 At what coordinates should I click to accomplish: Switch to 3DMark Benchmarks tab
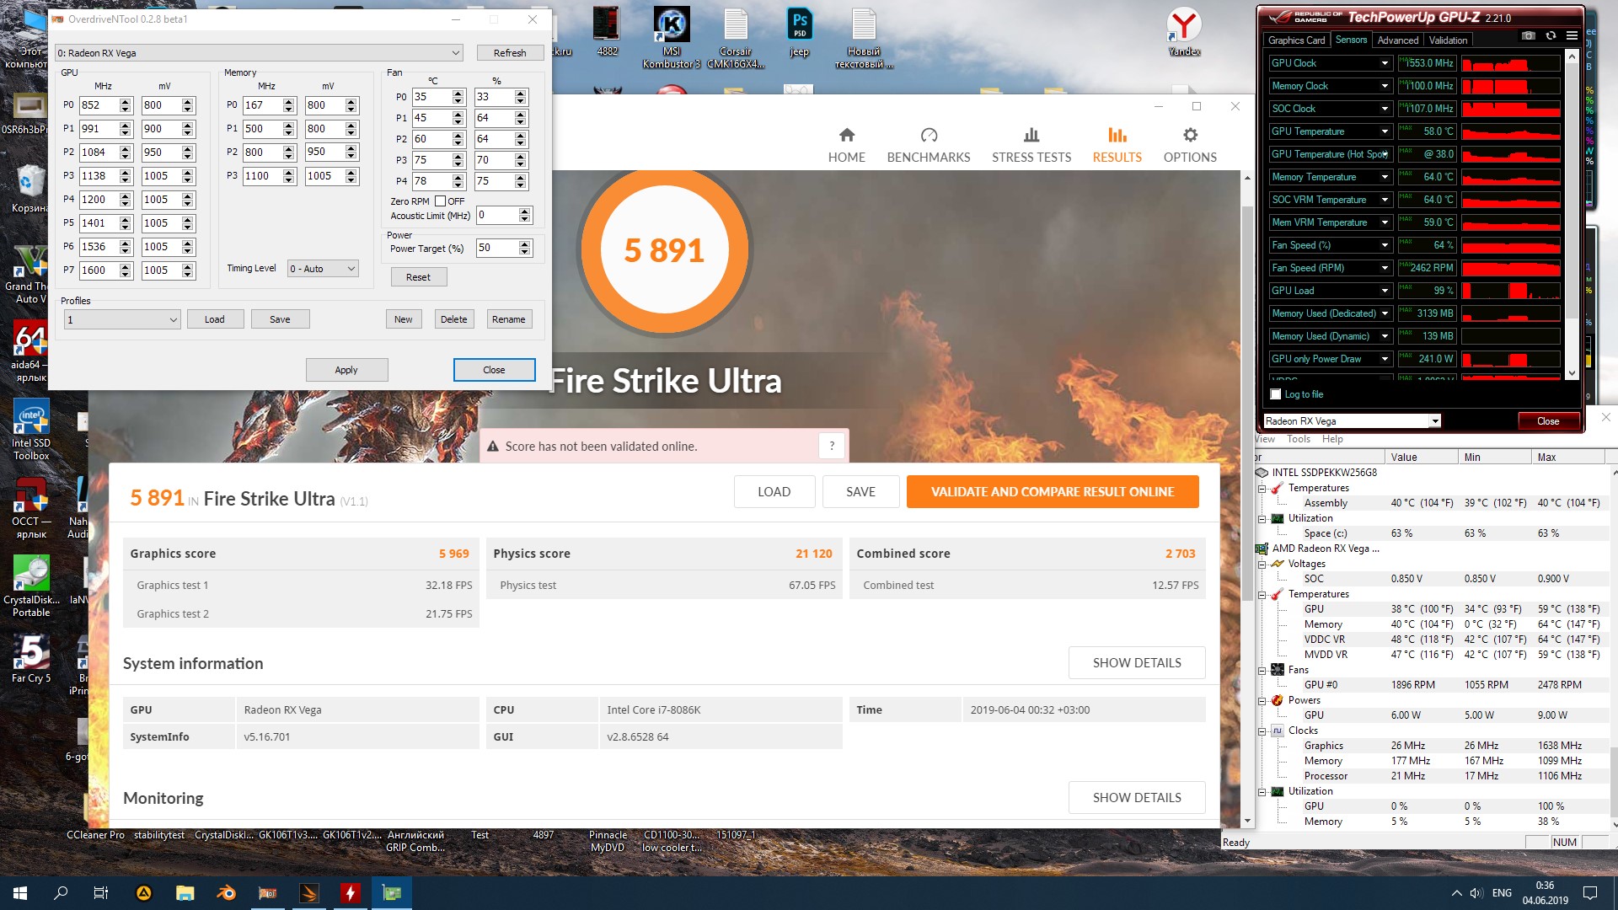[928, 145]
